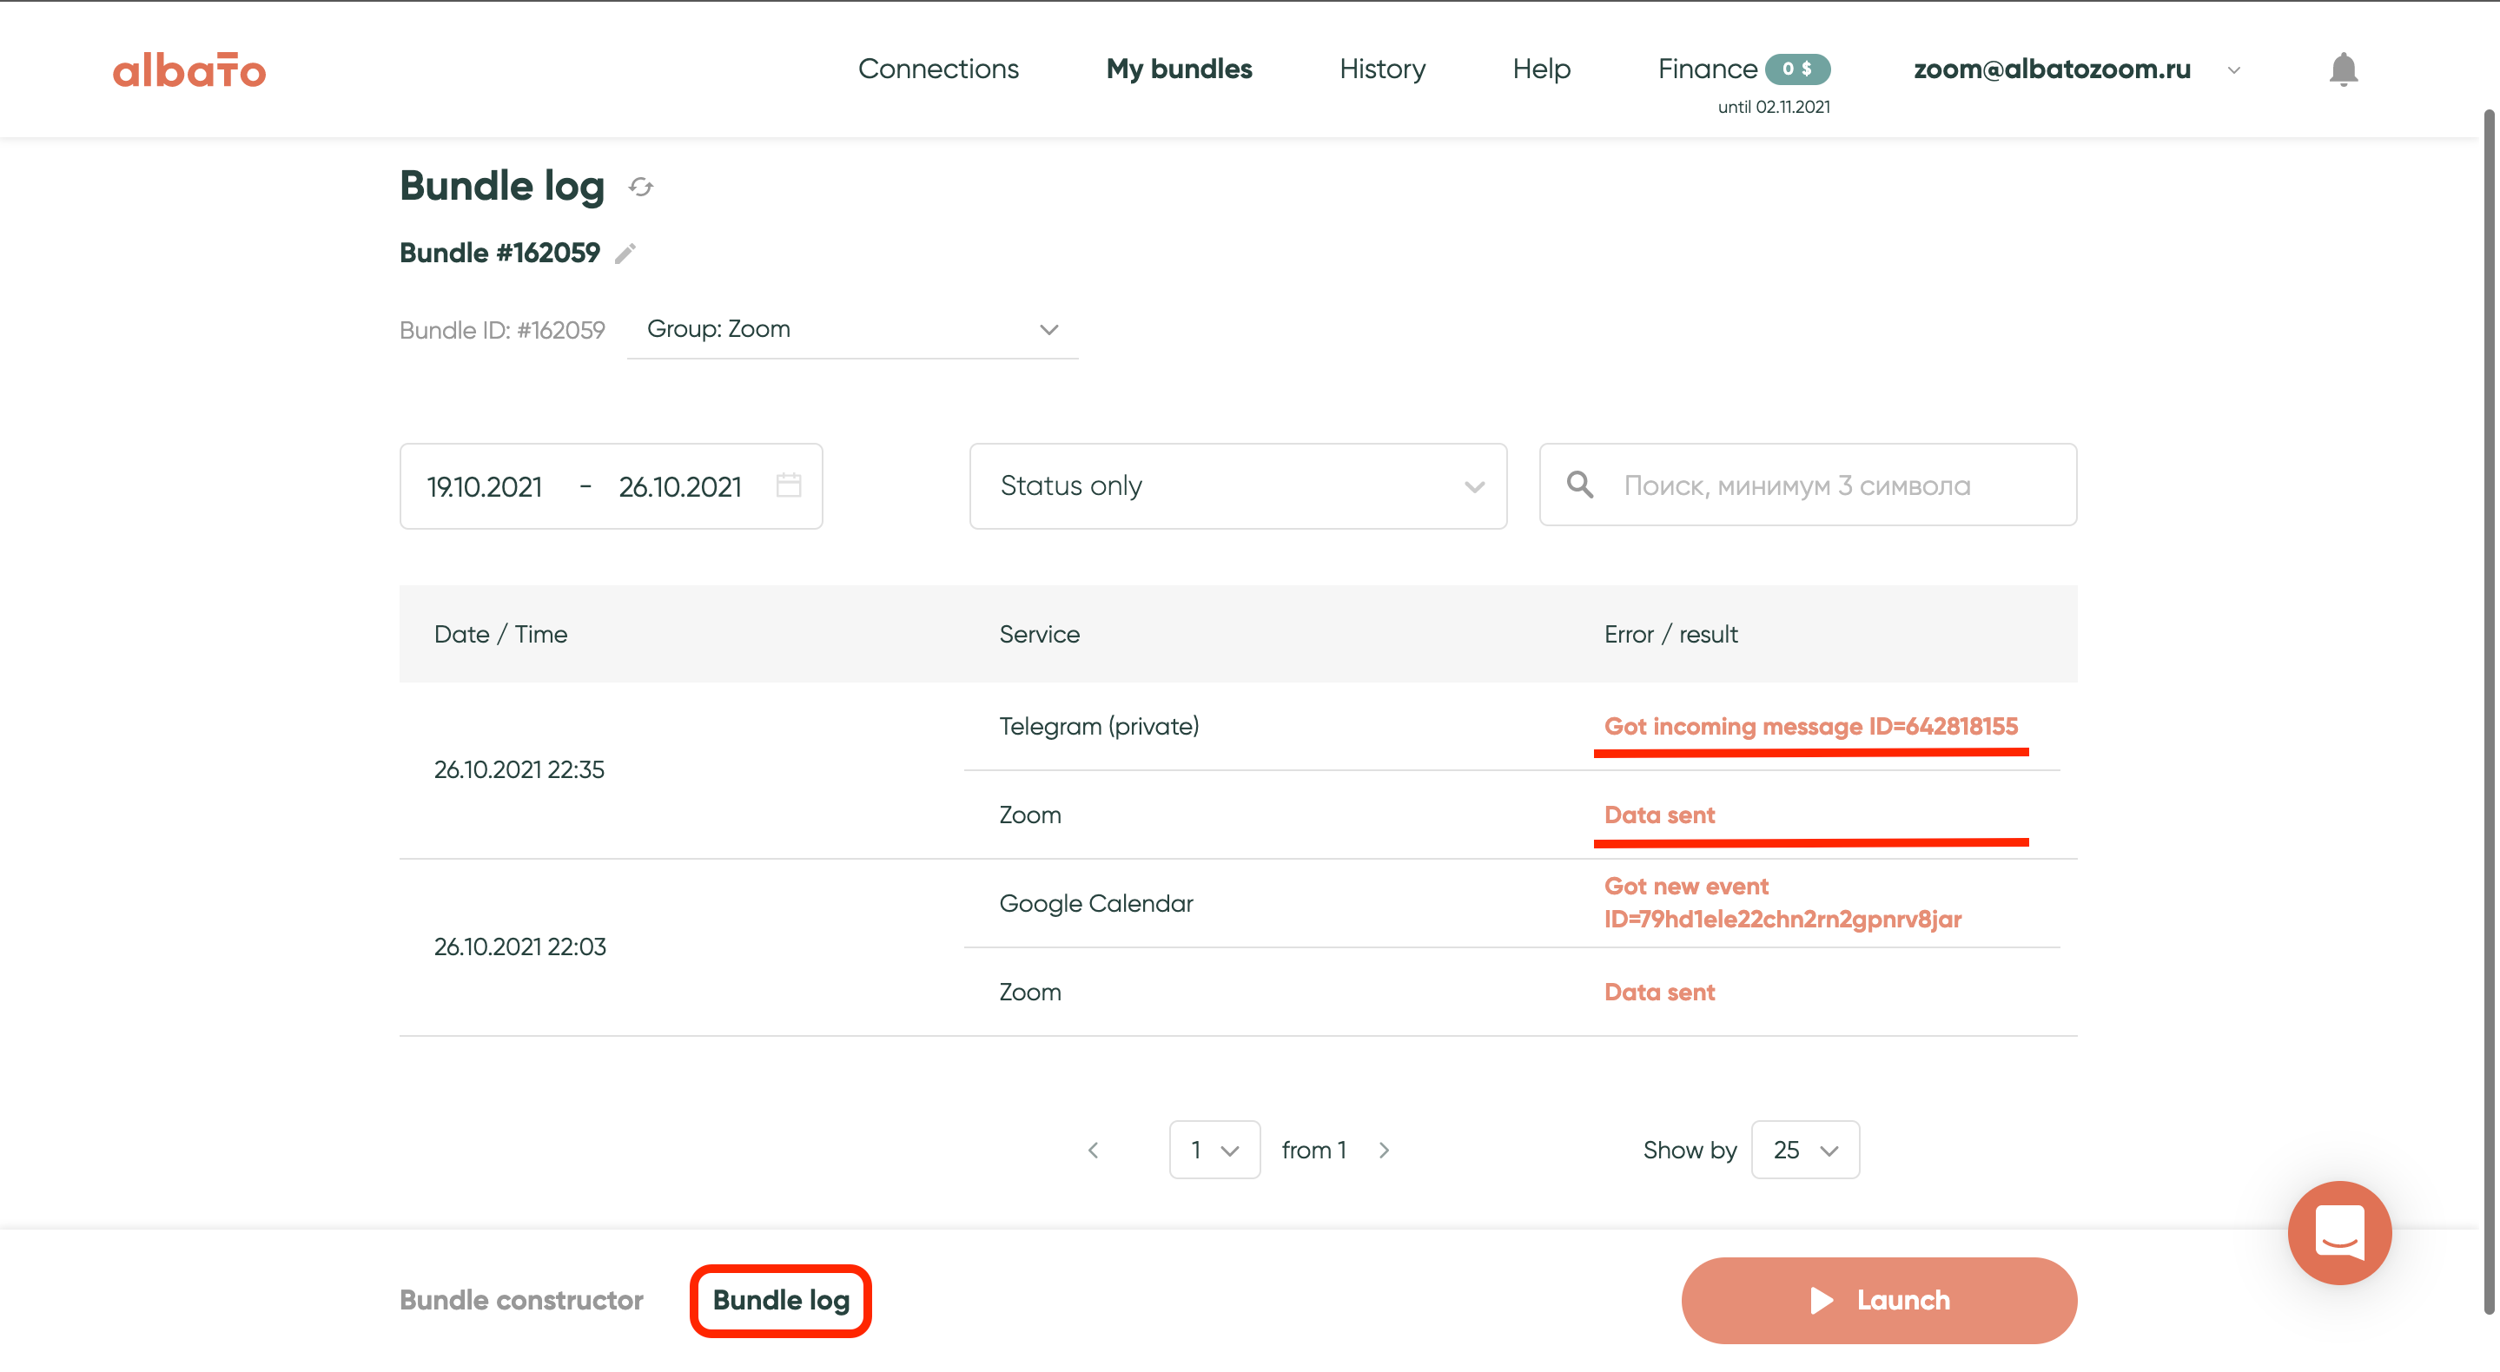The height and width of the screenshot is (1372, 2500).
Task: Select the 26.10.2021 22:03 entry
Action: tap(520, 947)
